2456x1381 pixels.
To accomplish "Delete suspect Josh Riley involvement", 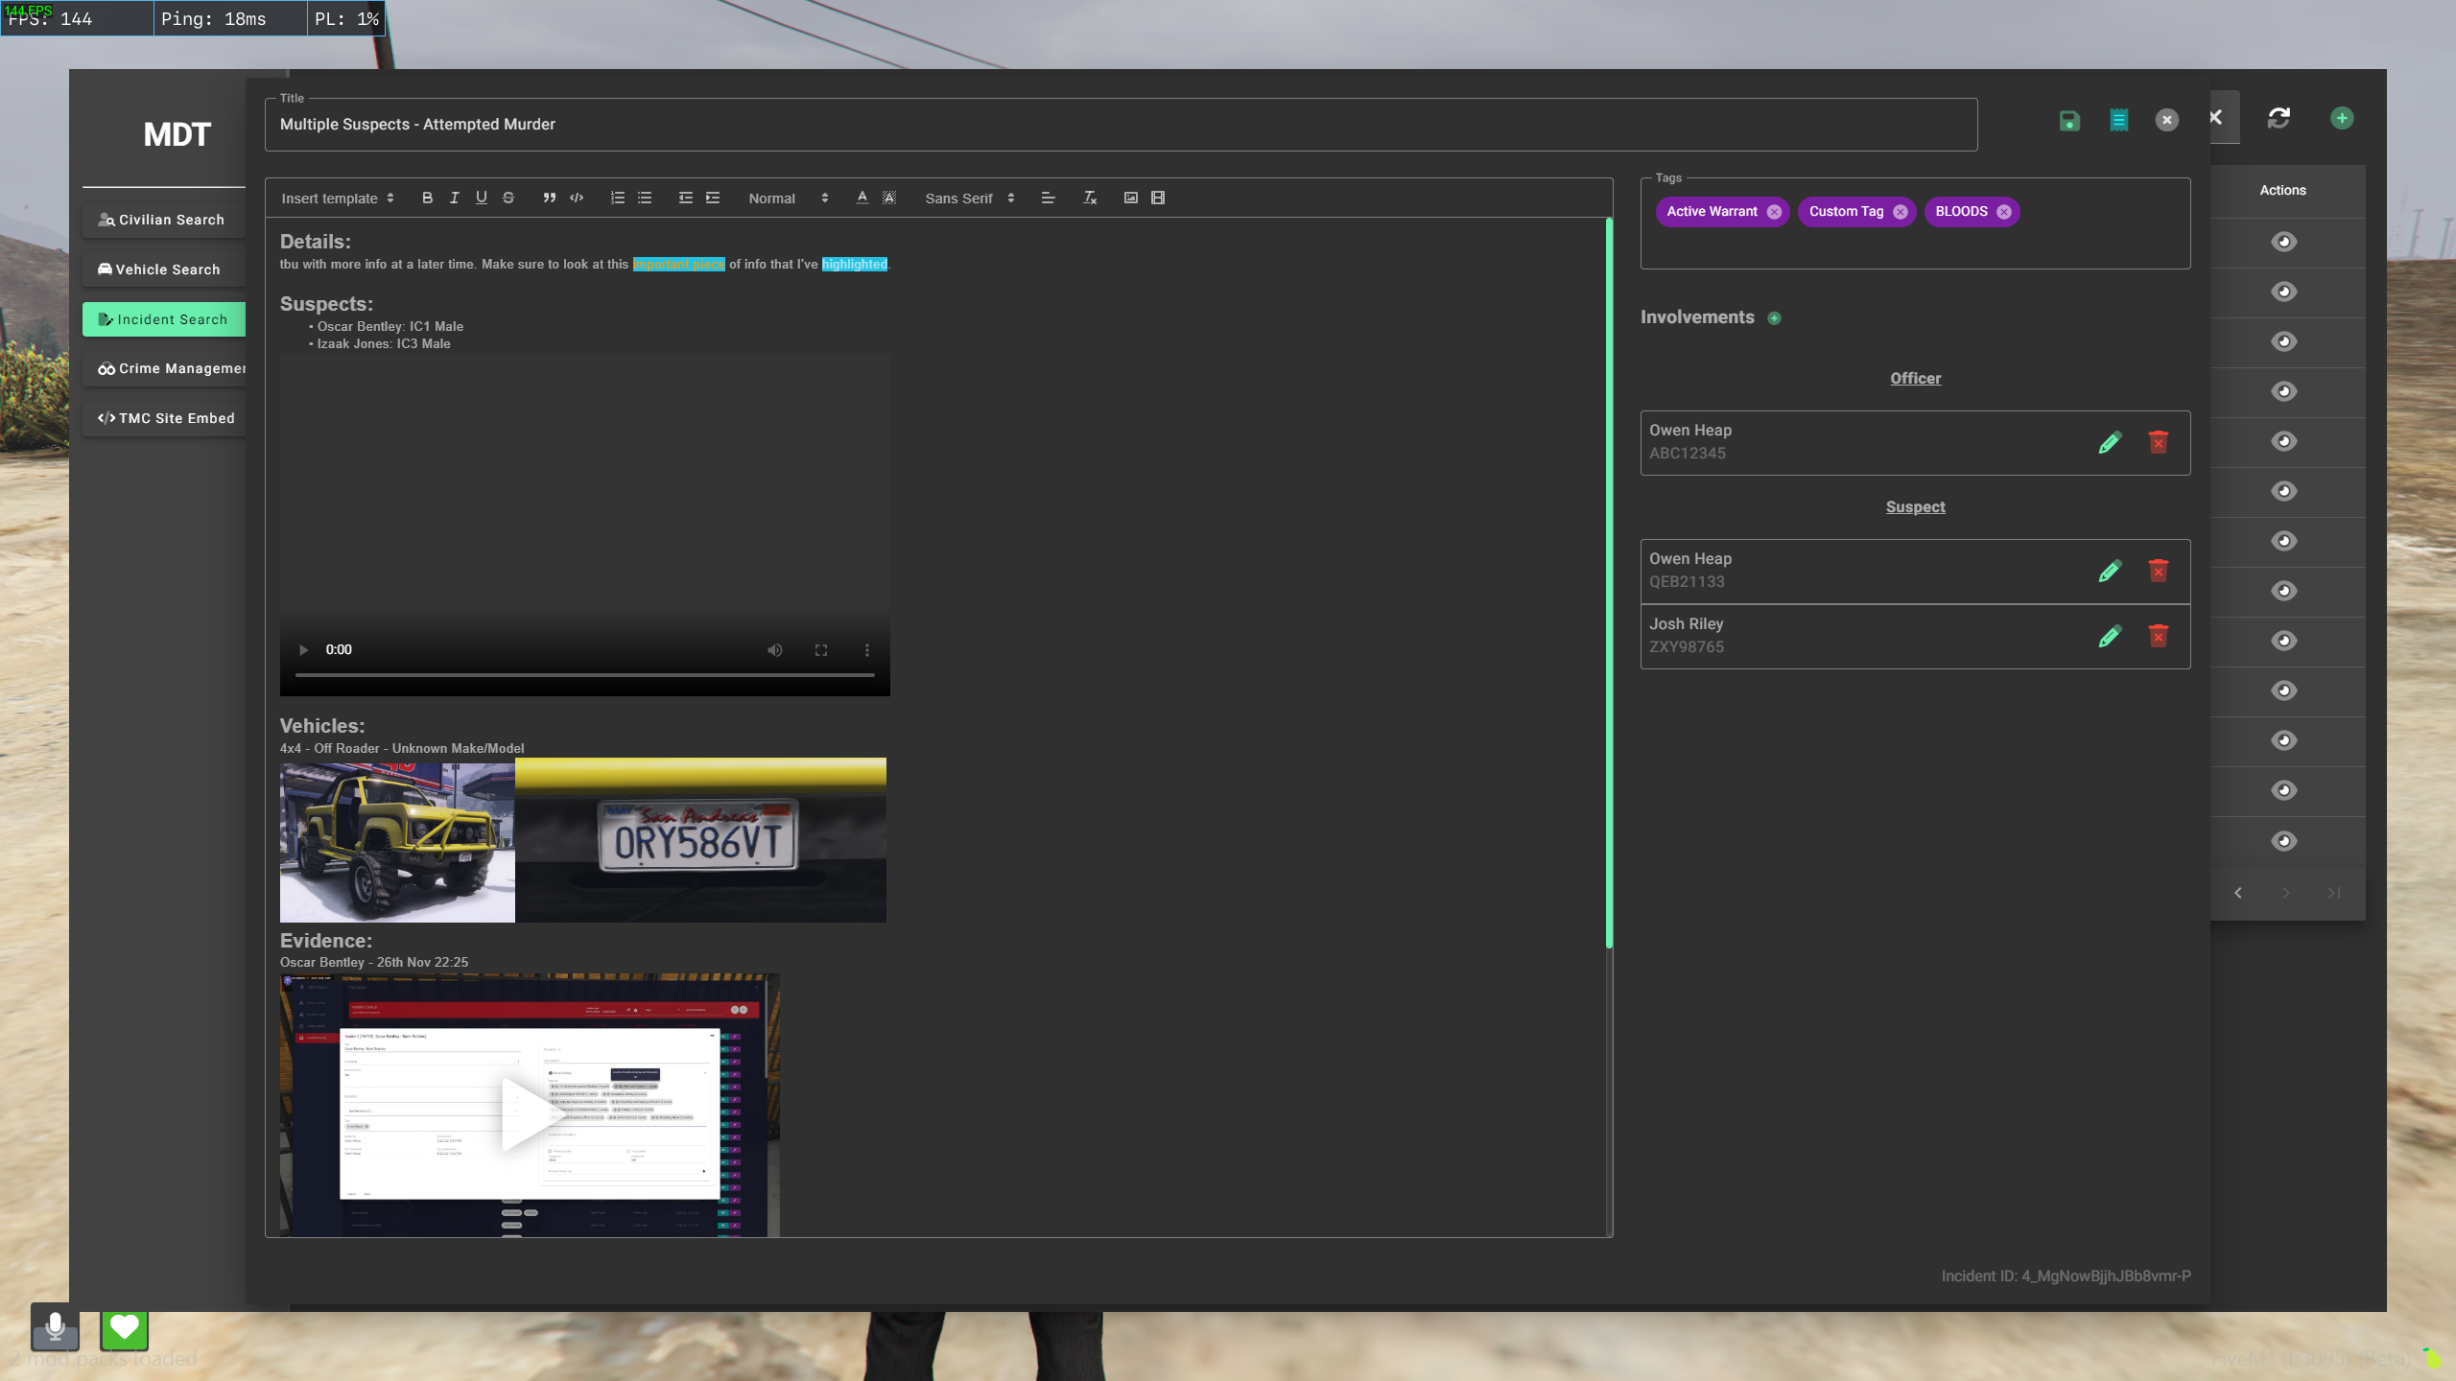I will (x=2158, y=636).
